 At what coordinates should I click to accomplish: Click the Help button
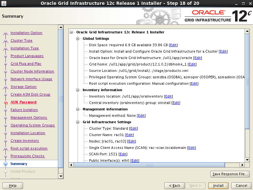(13, 186)
